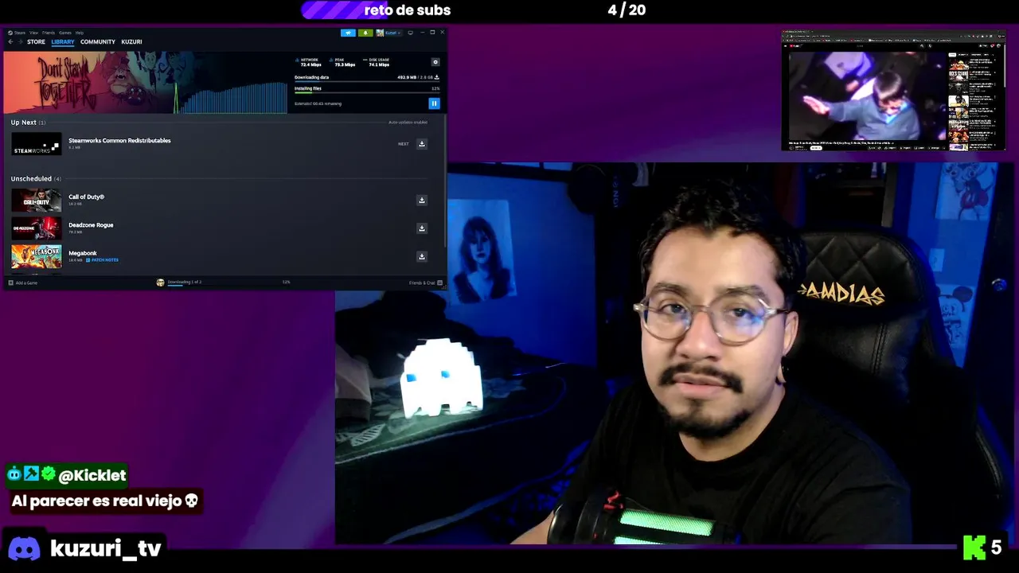This screenshot has width=1019, height=573.
Task: Click the Kick logo in stream overlay
Action: pos(974,548)
